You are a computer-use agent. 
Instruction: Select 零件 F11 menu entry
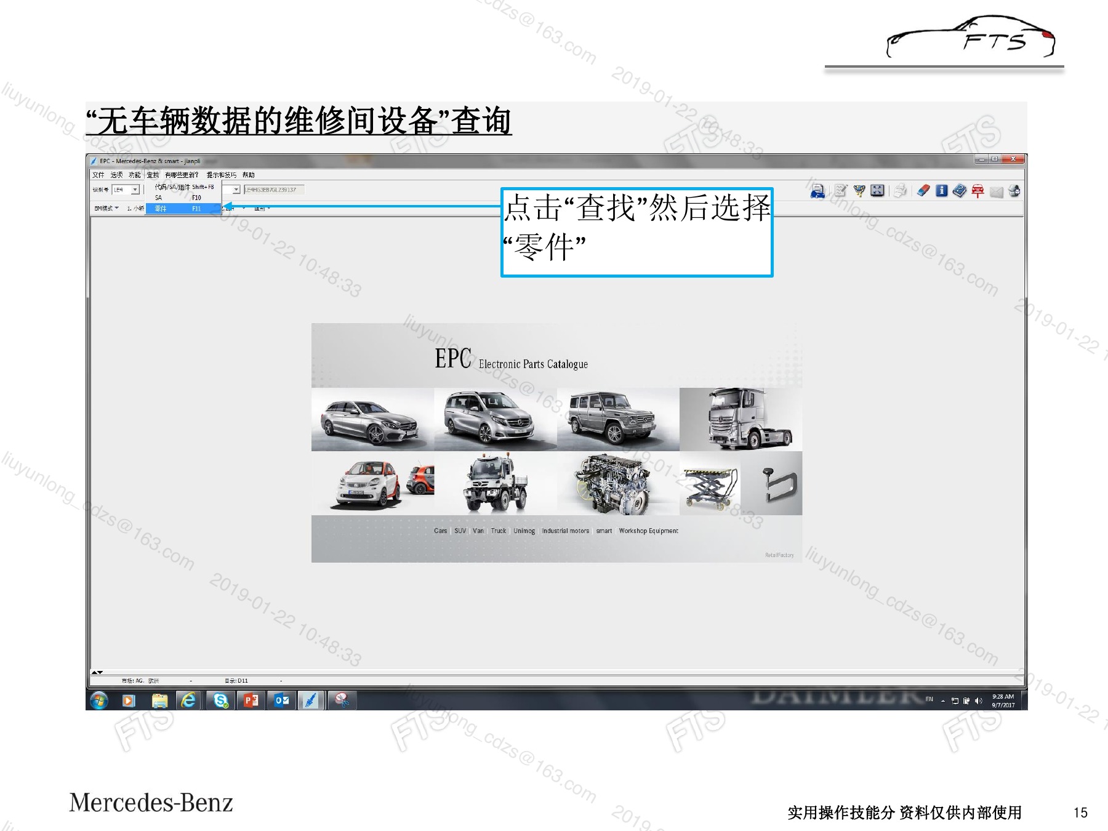coord(183,209)
